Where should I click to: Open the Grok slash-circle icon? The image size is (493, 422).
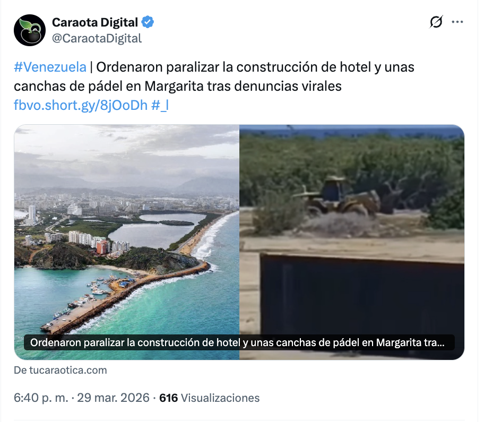point(436,22)
